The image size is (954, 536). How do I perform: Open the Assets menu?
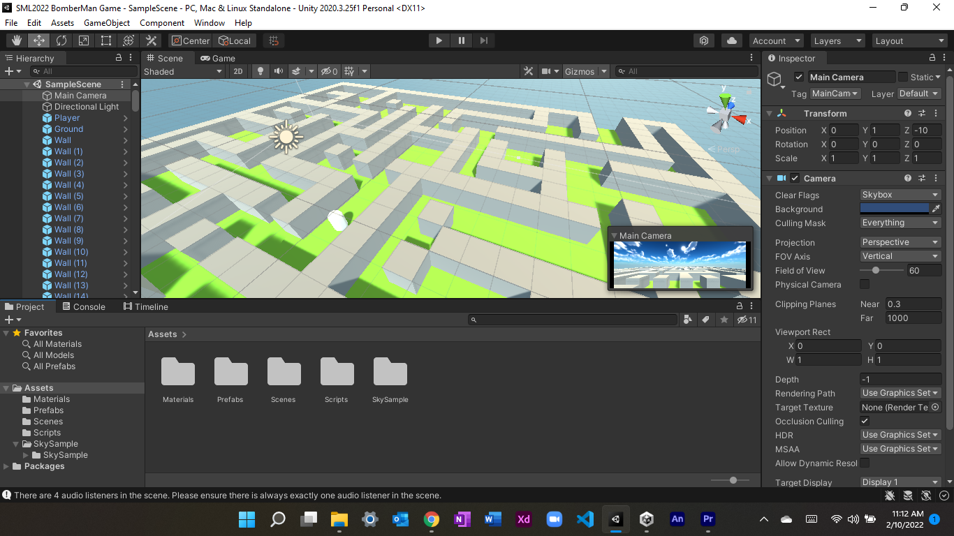click(x=62, y=23)
